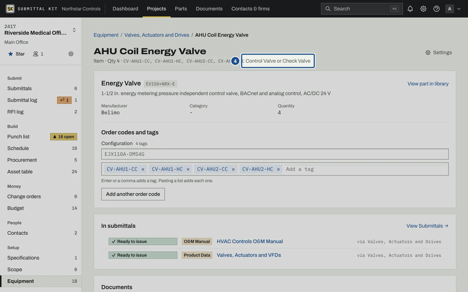The height and width of the screenshot is (292, 468).
Task: Open Valves, Actuators and Drives breadcrumb
Action: click(157, 35)
